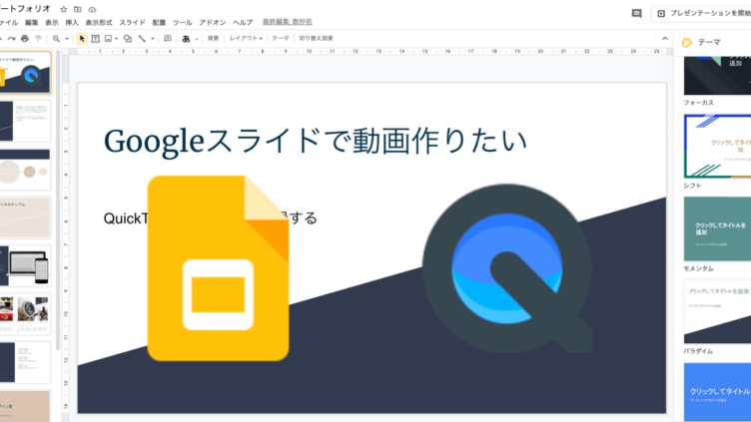
Task: Click the cloud save status icon
Action: click(x=93, y=9)
